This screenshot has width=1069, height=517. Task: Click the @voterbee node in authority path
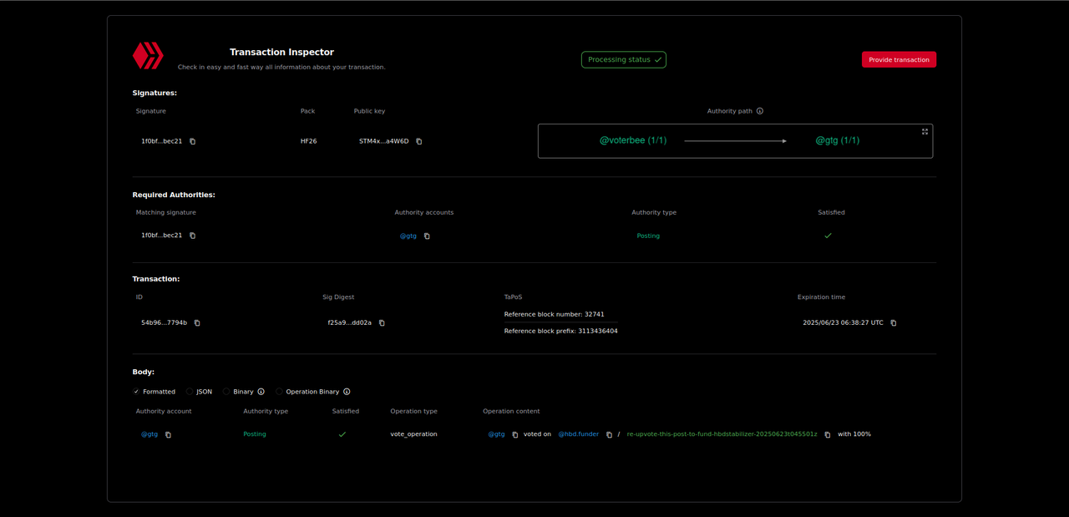[x=633, y=140]
